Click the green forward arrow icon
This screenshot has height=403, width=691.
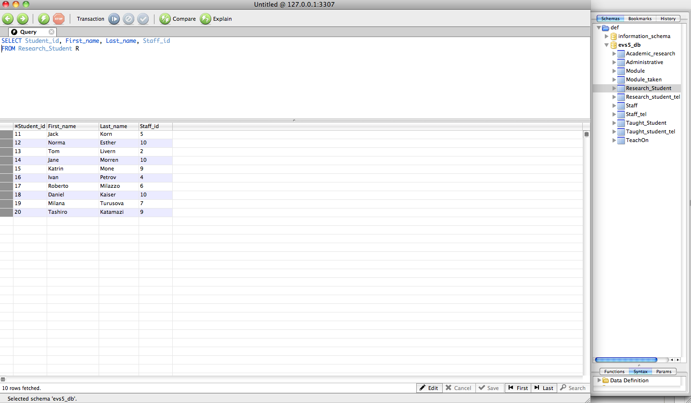coord(23,19)
